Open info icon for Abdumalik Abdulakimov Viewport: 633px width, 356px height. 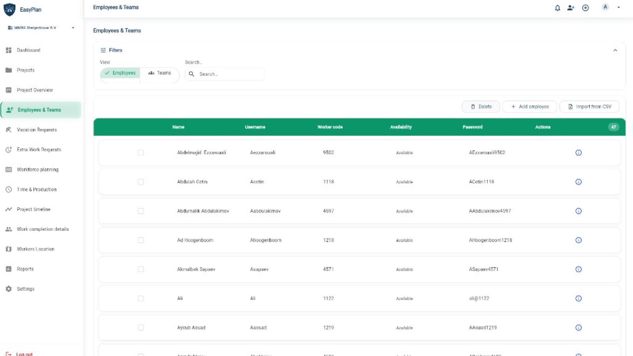coord(578,211)
